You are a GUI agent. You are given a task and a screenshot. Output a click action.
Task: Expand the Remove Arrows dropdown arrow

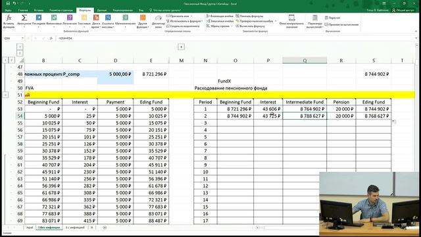[x=232, y=26]
